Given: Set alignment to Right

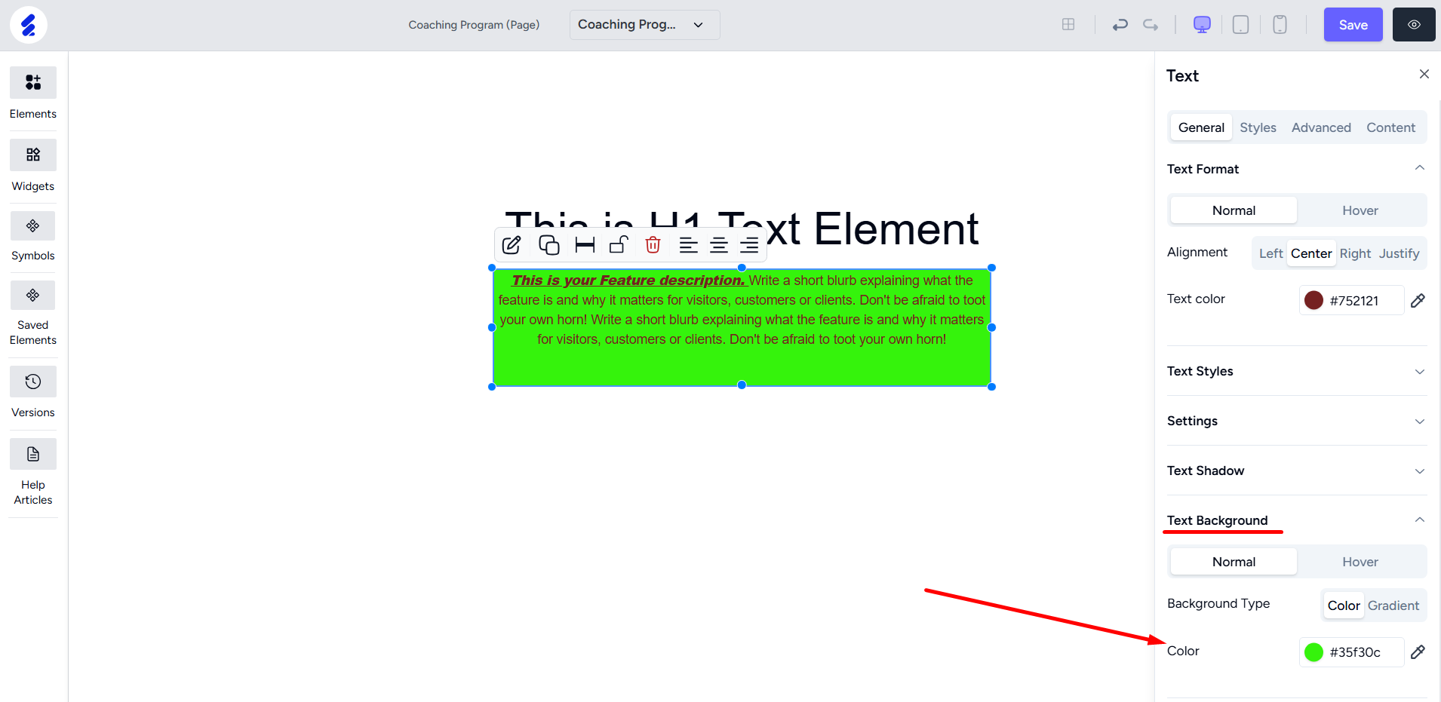Looking at the screenshot, I should pyautogui.click(x=1355, y=253).
